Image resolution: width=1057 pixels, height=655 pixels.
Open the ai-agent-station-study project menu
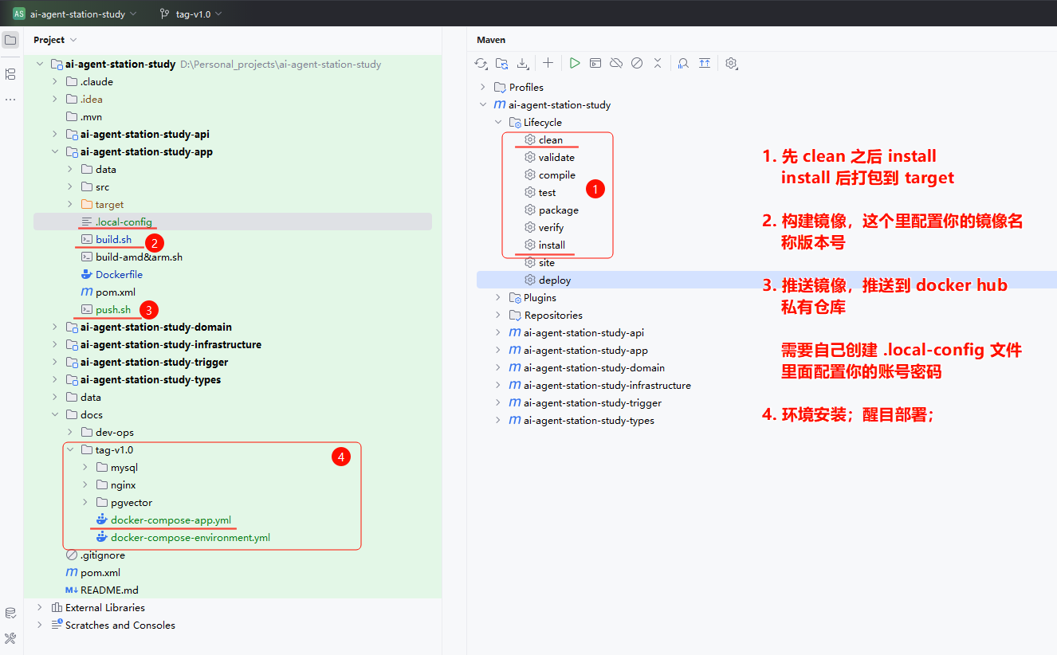pos(76,14)
